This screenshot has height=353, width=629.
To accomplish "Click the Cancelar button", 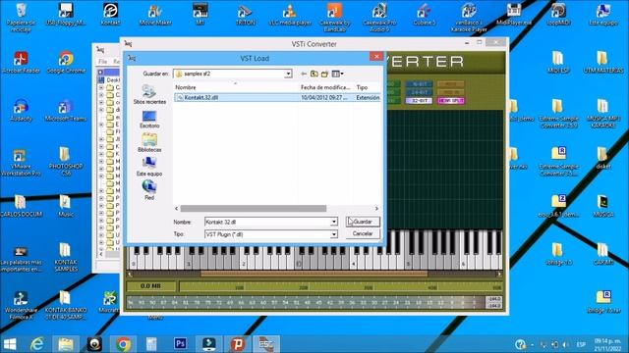I will 363,233.
